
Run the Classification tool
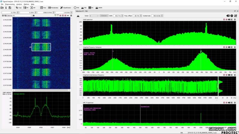coord(66,8)
